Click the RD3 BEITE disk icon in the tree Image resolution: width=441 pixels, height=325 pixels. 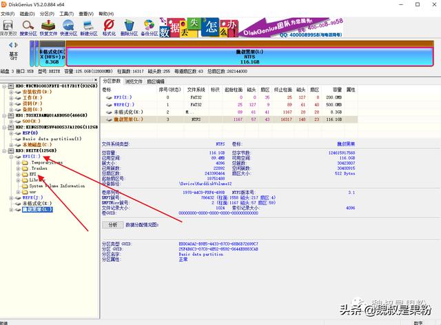point(11,150)
